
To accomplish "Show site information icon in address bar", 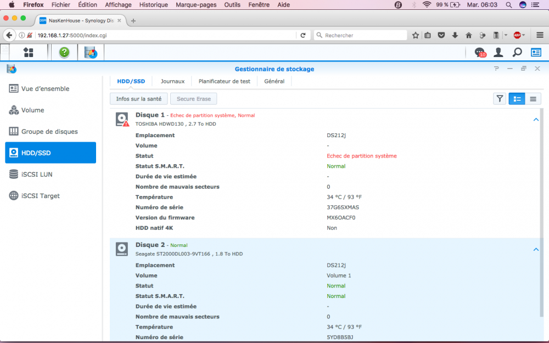I will point(22,35).
